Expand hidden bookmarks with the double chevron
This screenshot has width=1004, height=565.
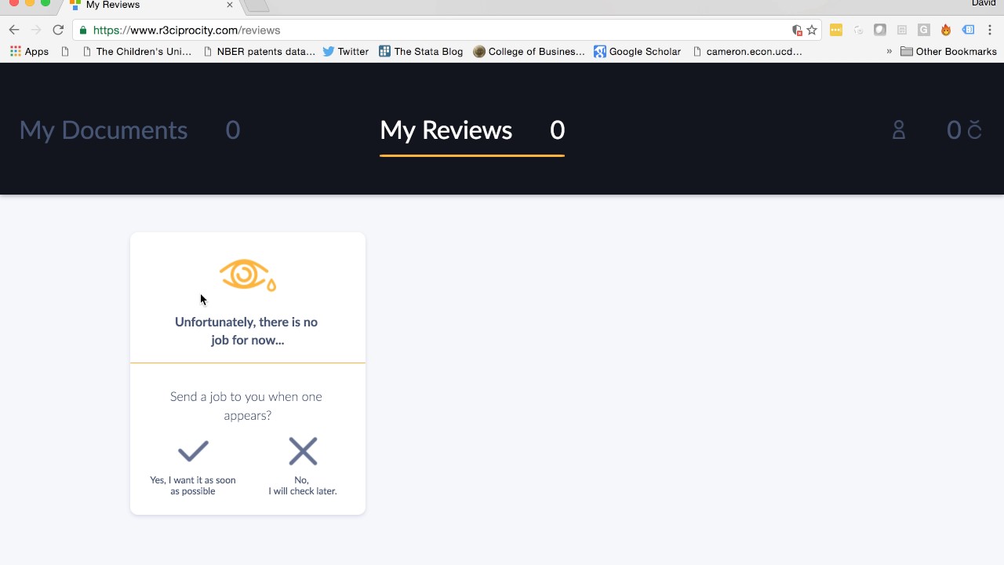point(889,51)
